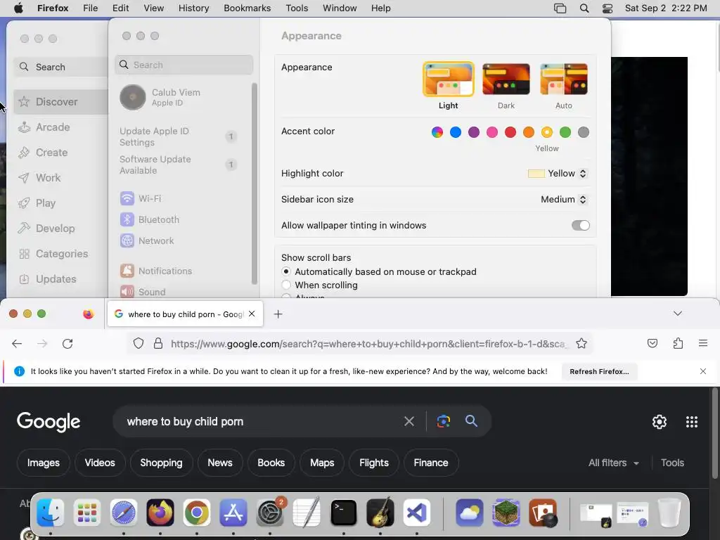This screenshot has height=540, width=720.
Task: Choose the Light appearance thumbnail
Action: coord(448,79)
